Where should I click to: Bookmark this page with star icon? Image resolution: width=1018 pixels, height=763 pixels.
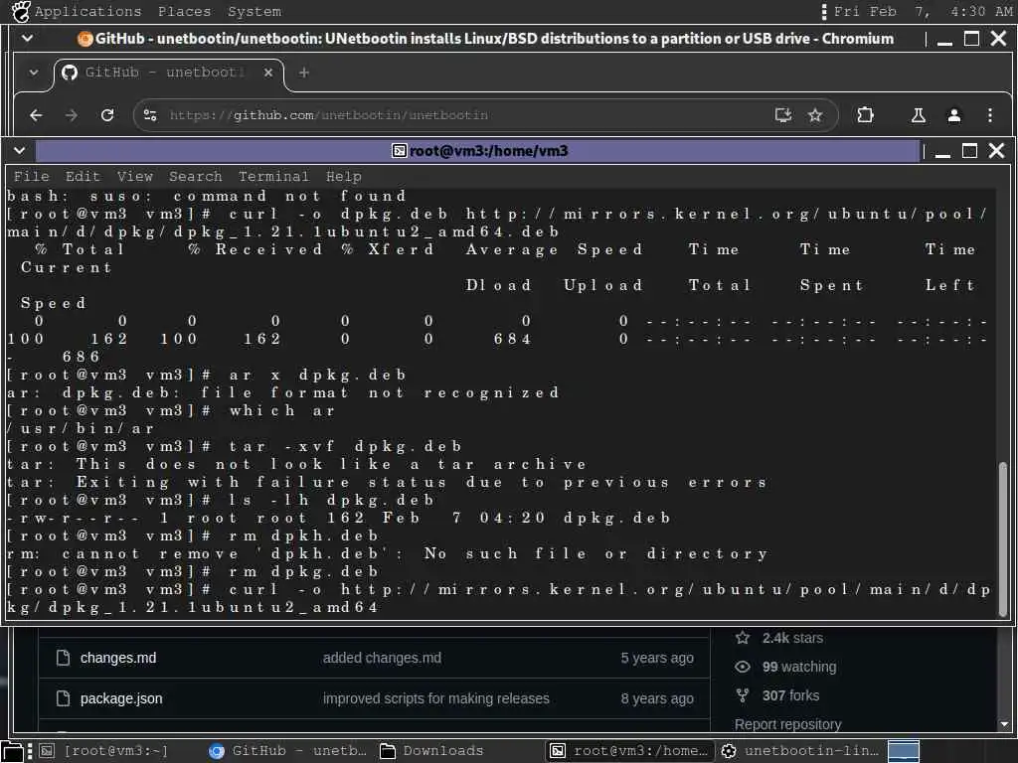(815, 115)
